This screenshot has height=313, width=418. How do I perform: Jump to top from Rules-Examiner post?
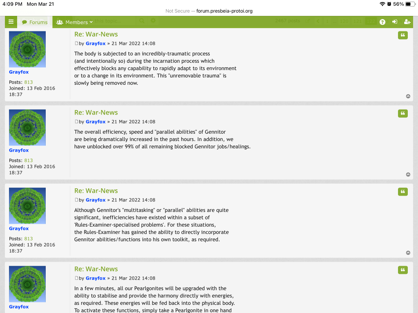tap(408, 253)
